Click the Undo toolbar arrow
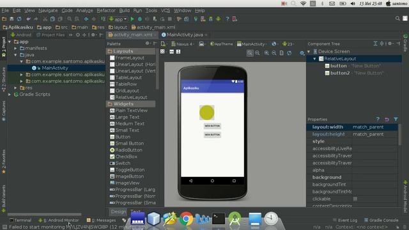 [28, 19]
